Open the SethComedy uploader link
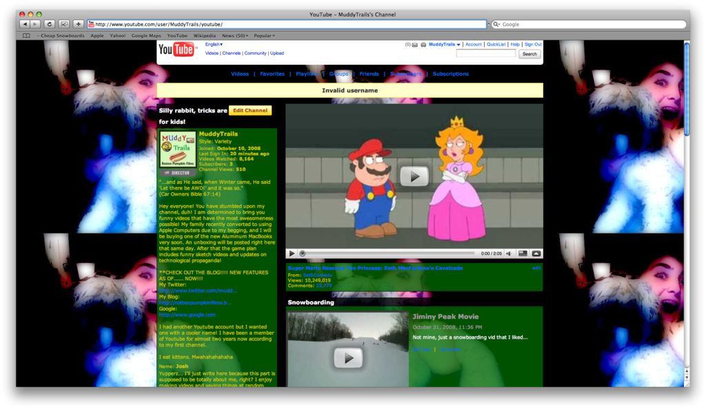The height and width of the screenshot is (409, 706). point(317,275)
